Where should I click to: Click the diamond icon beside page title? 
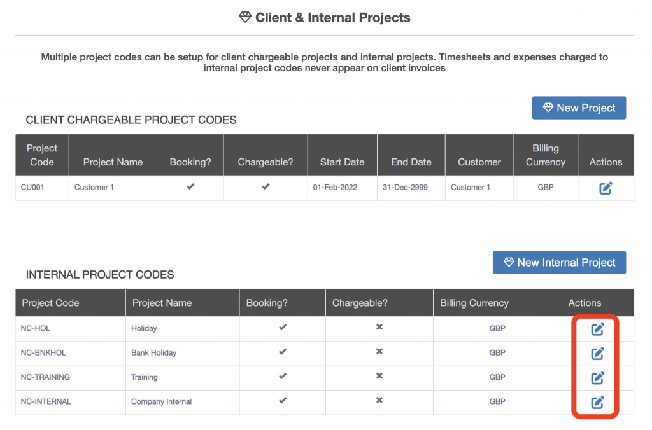pos(245,18)
